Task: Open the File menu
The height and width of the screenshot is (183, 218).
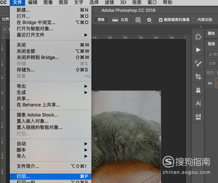Action: tap(17, 3)
